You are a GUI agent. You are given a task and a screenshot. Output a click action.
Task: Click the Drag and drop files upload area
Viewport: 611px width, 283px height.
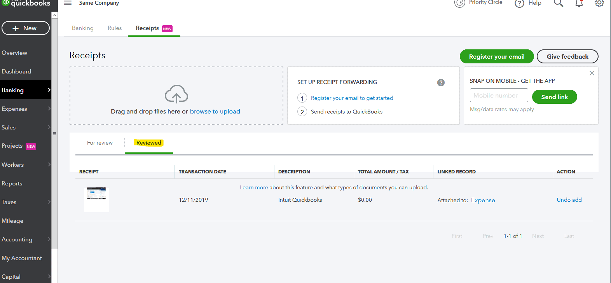coord(176,96)
